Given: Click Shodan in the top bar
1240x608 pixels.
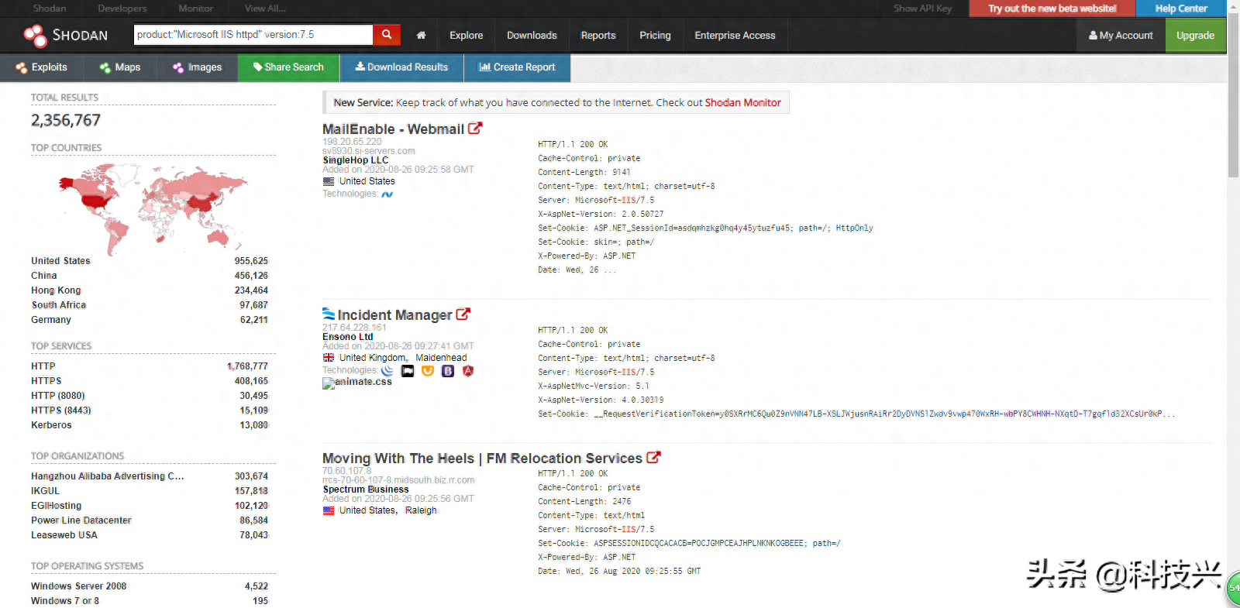Looking at the screenshot, I should [50, 9].
